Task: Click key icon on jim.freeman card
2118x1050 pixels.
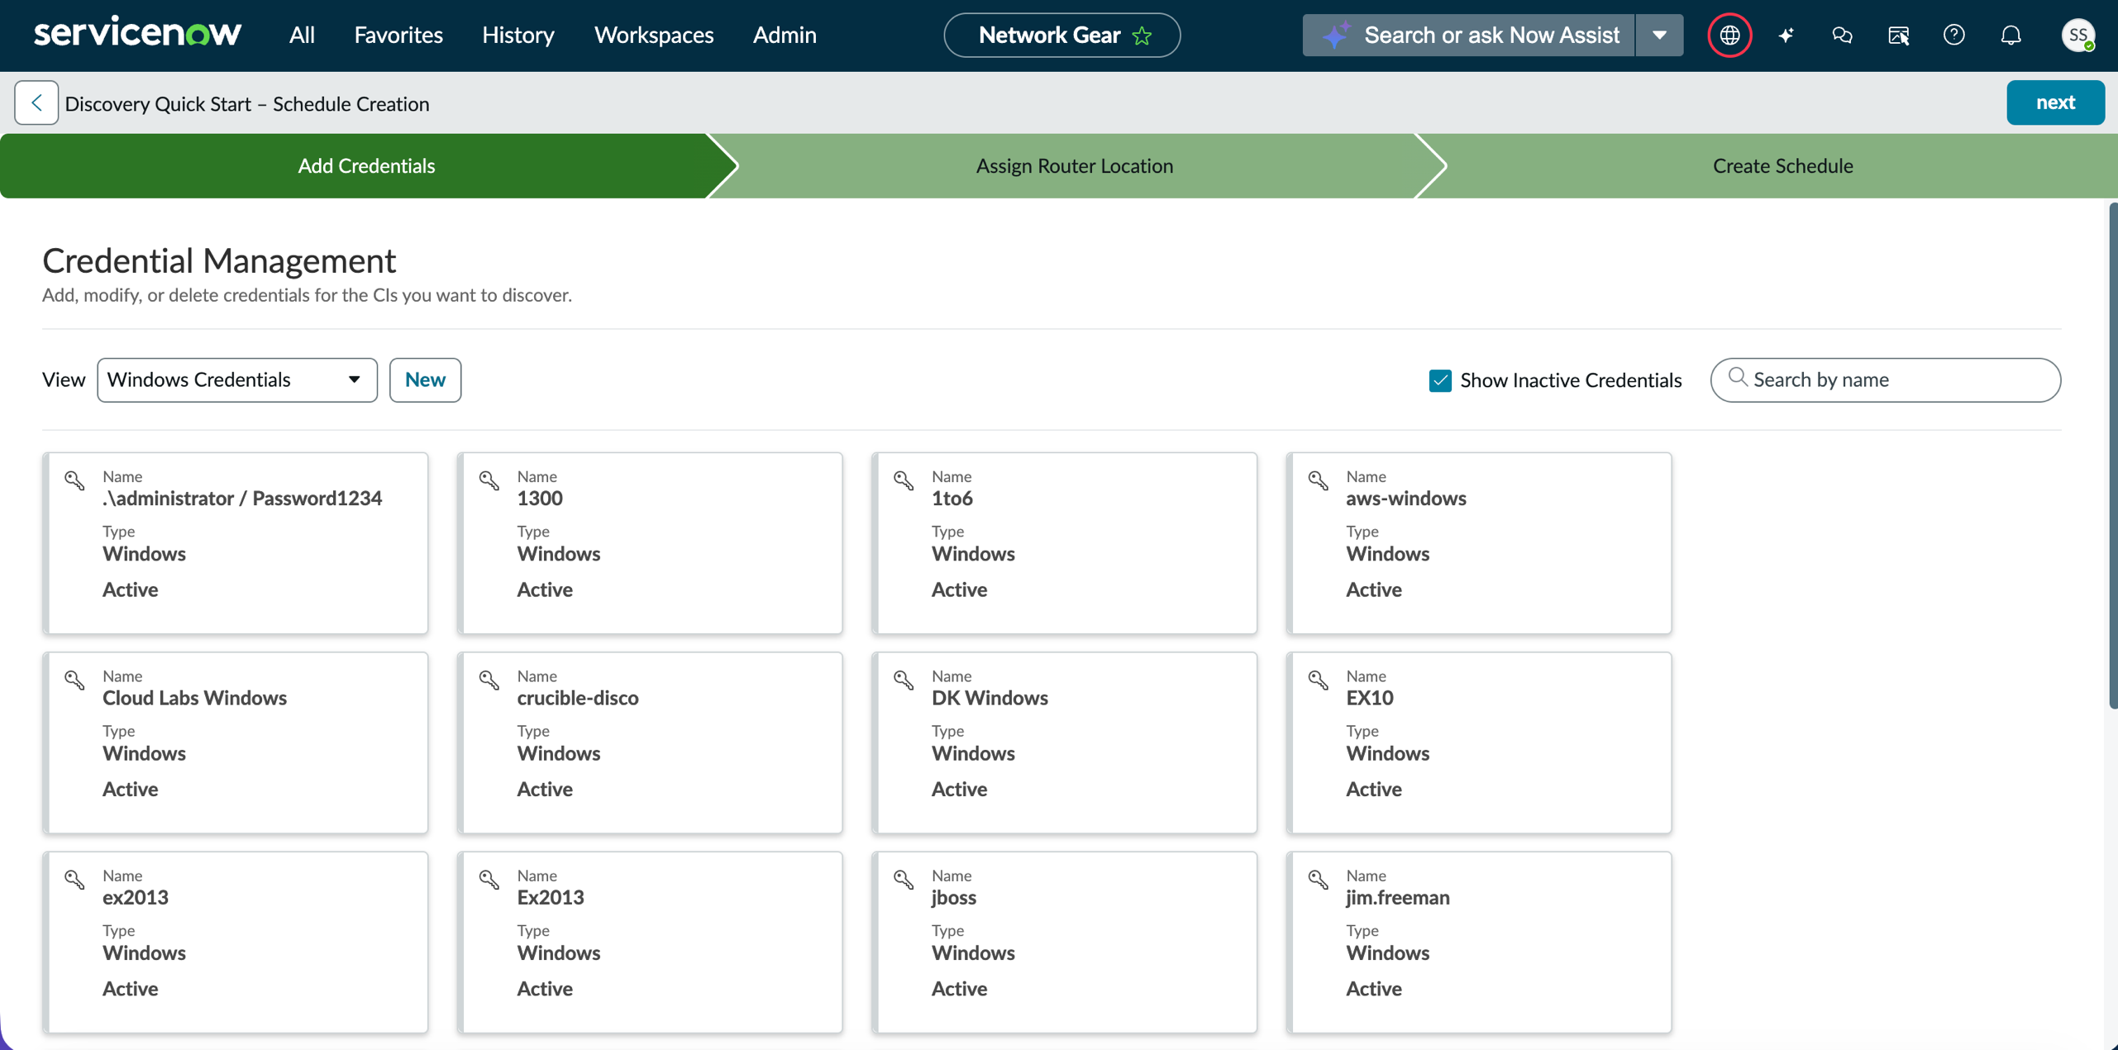Action: pyautogui.click(x=1319, y=879)
